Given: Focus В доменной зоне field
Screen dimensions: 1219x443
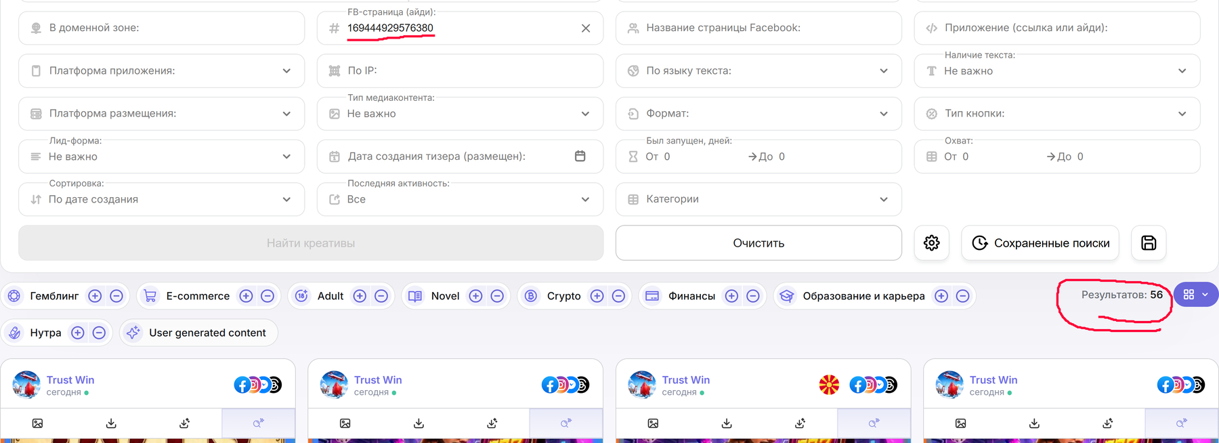Looking at the screenshot, I should 161,28.
